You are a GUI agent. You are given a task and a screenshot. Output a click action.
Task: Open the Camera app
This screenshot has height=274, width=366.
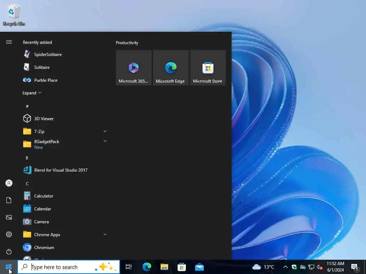coord(65,222)
